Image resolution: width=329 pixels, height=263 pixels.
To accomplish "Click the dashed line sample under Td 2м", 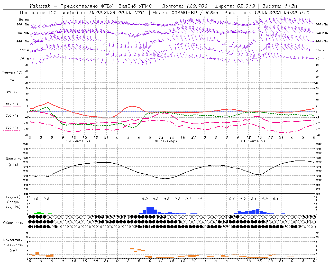I will (x=12, y=95).
